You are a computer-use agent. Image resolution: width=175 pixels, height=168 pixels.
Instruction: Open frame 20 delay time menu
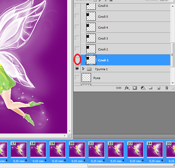pyautogui.click(x=84, y=161)
